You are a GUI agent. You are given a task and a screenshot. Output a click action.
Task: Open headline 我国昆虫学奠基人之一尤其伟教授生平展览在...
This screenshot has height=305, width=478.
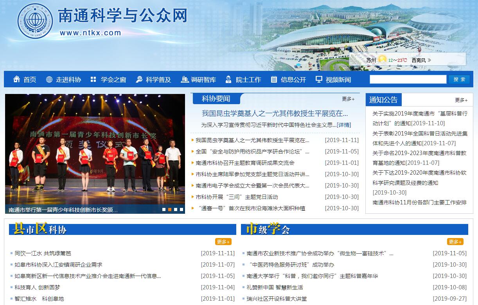275,114
